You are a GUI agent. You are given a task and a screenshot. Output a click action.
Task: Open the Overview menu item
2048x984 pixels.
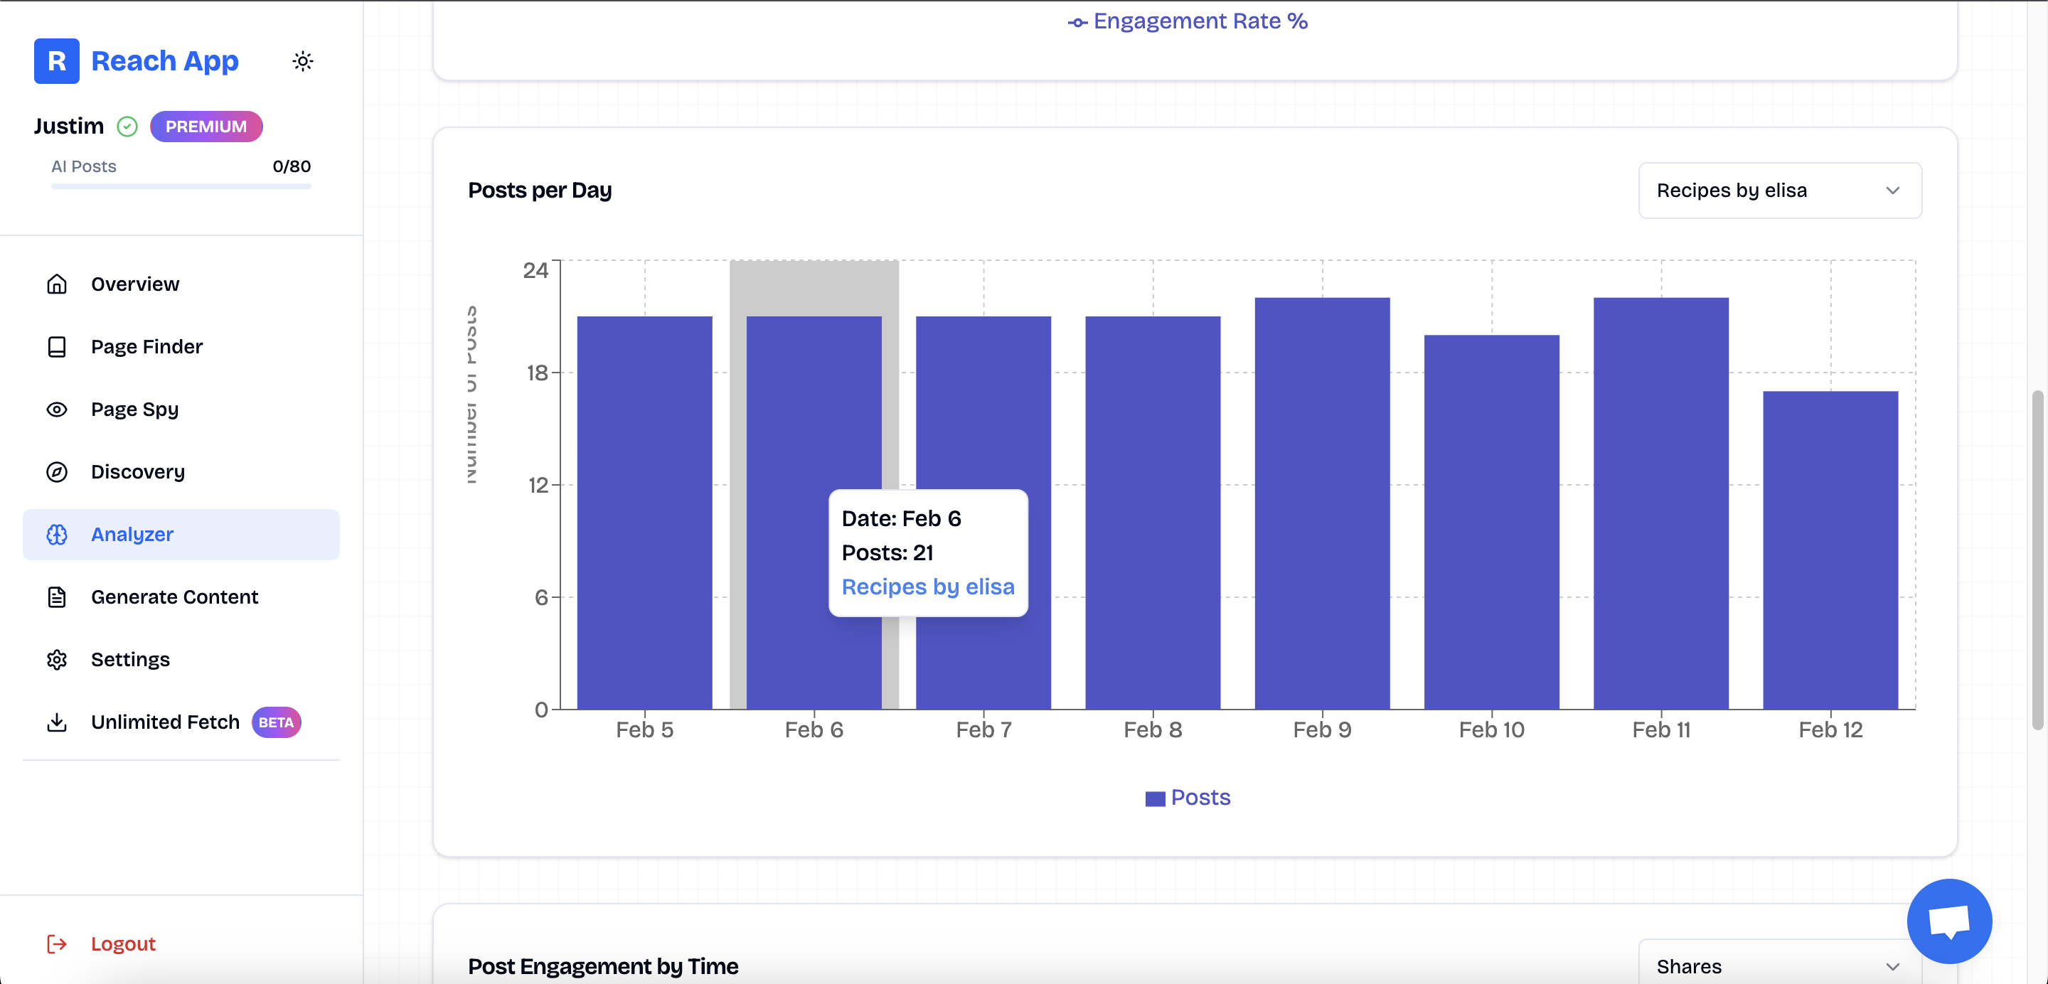(181, 284)
